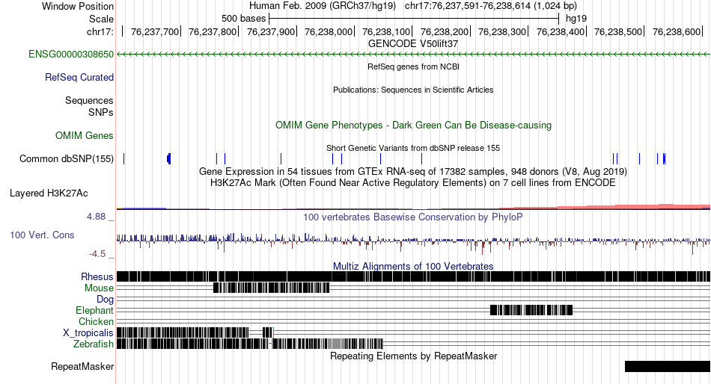Click the Window Position label
The image size is (711, 384).
tap(78, 6)
